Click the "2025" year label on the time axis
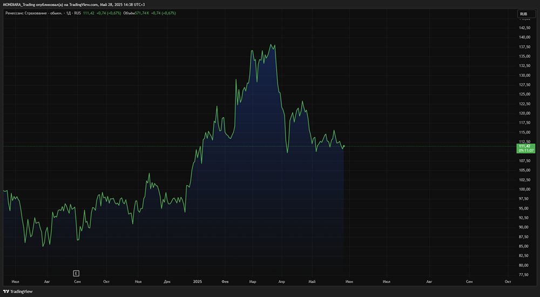This screenshot has width=540, height=297. point(197,281)
